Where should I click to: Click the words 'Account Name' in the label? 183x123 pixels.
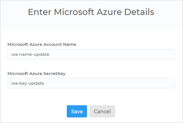[60, 44]
